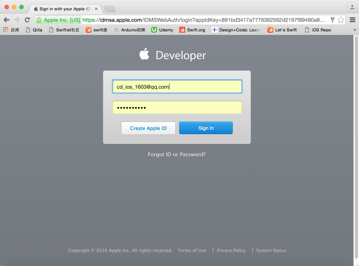Click the Create Apple ID button
Image resolution: width=359 pixels, height=266 pixels.
[x=148, y=128]
